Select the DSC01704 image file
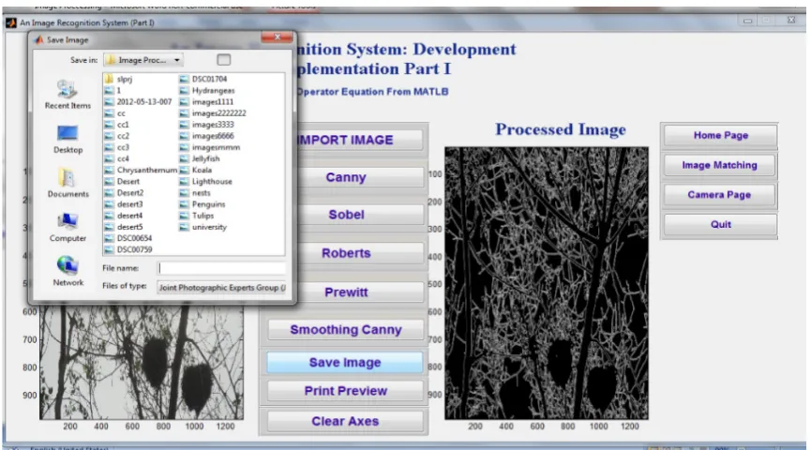Image resolution: width=811 pixels, height=450 pixels. [x=203, y=79]
